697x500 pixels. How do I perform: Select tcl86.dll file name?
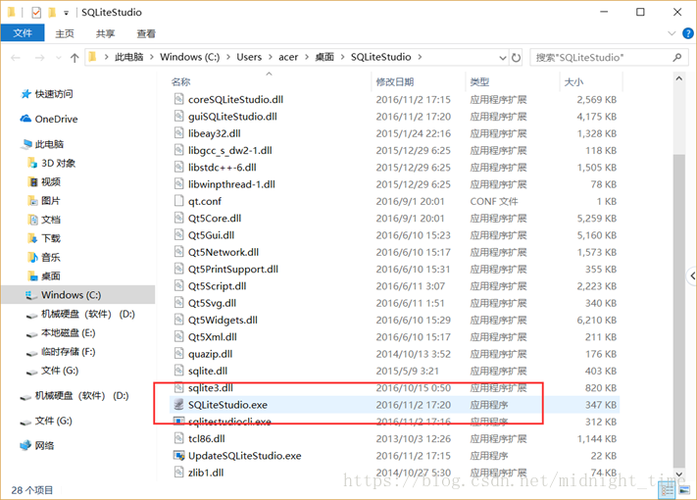(x=206, y=438)
